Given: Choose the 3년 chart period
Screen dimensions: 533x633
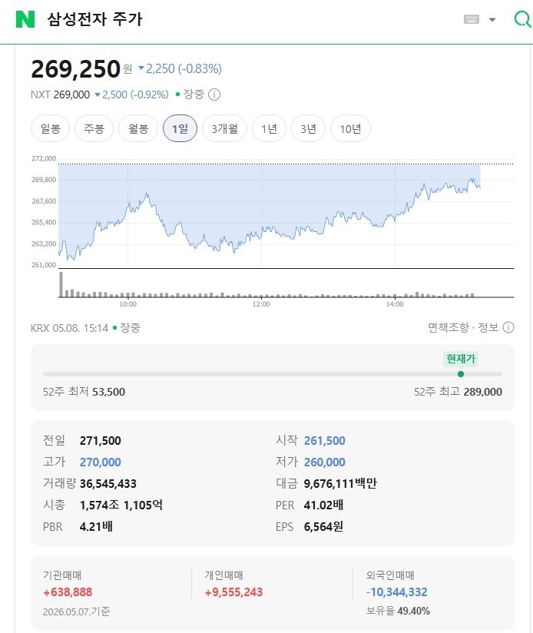Looking at the screenshot, I should click(x=308, y=129).
